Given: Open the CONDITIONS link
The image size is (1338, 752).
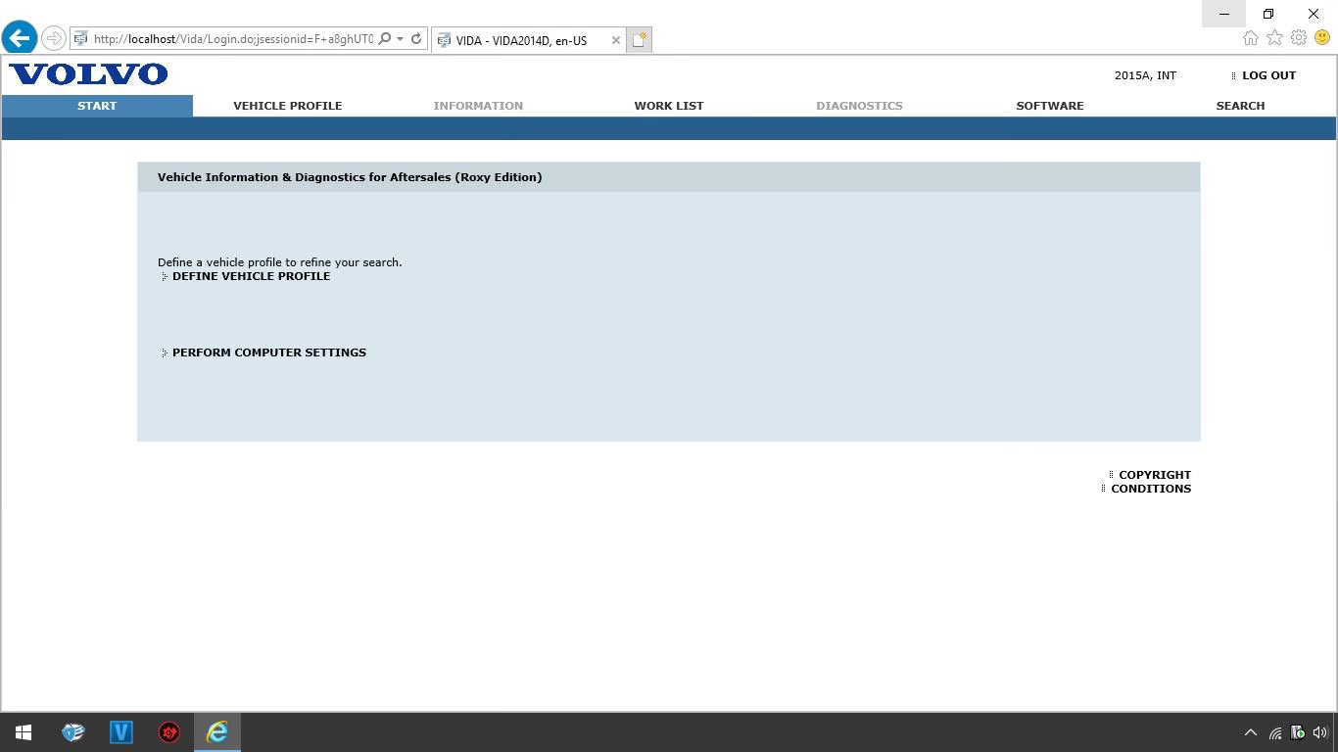Looking at the screenshot, I should [1151, 489].
